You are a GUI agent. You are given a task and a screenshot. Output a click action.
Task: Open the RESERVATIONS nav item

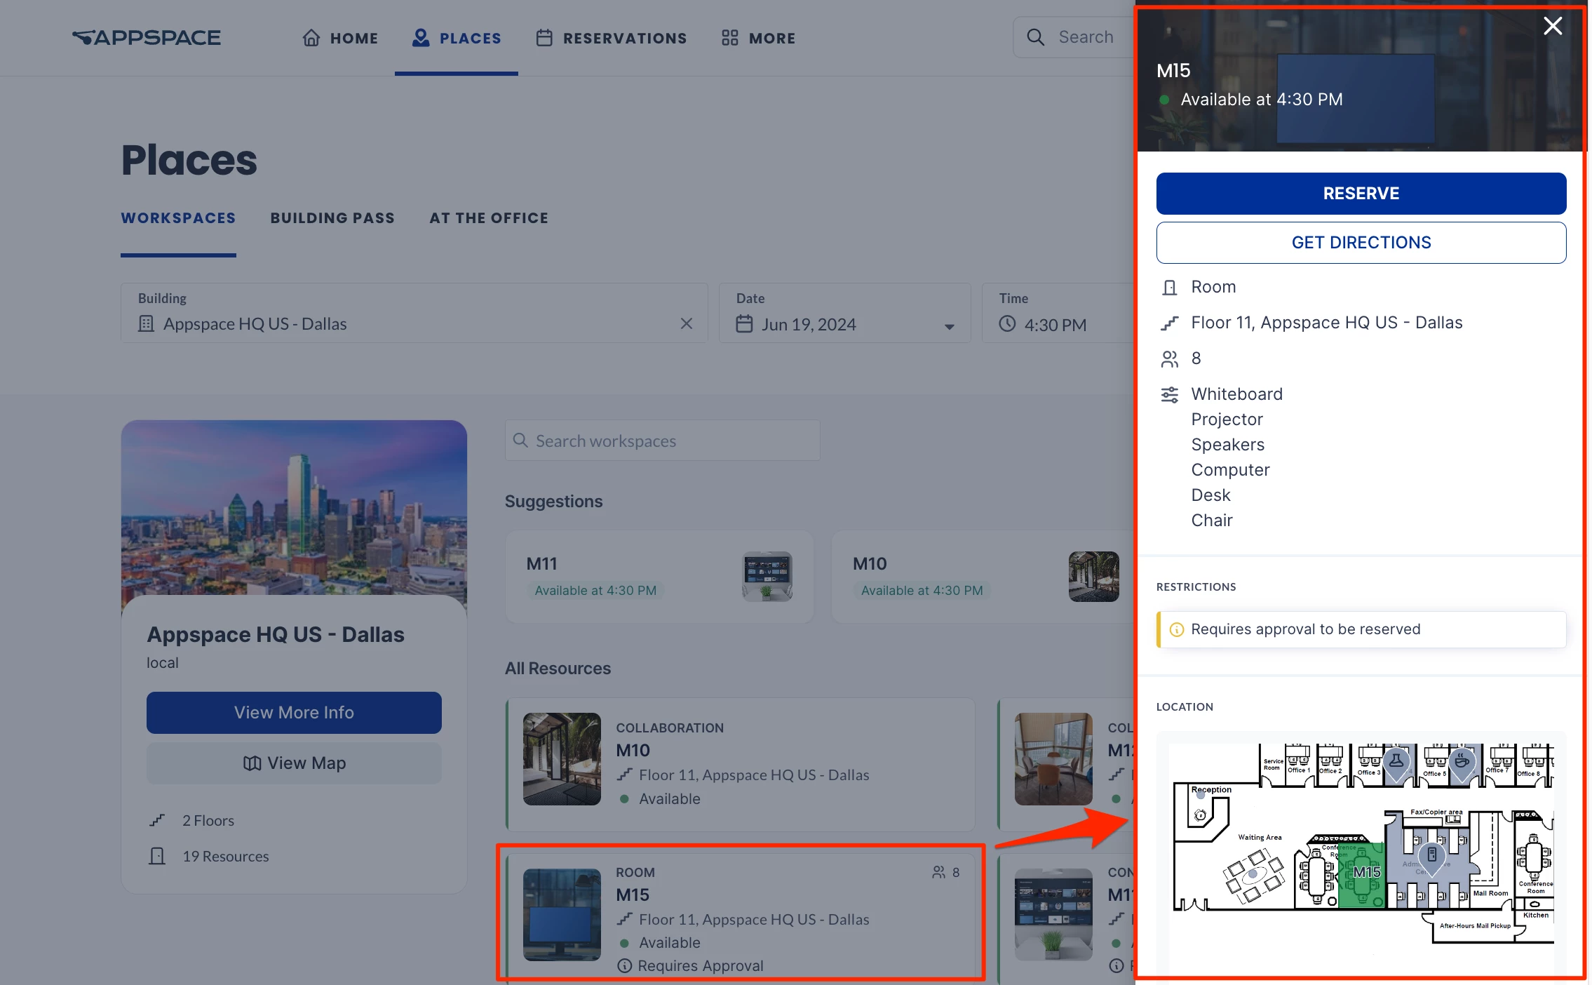pyautogui.click(x=611, y=38)
